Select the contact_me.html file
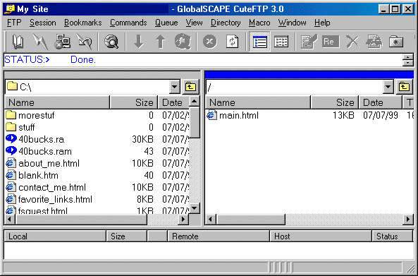This screenshot has width=418, height=276. click(46, 187)
